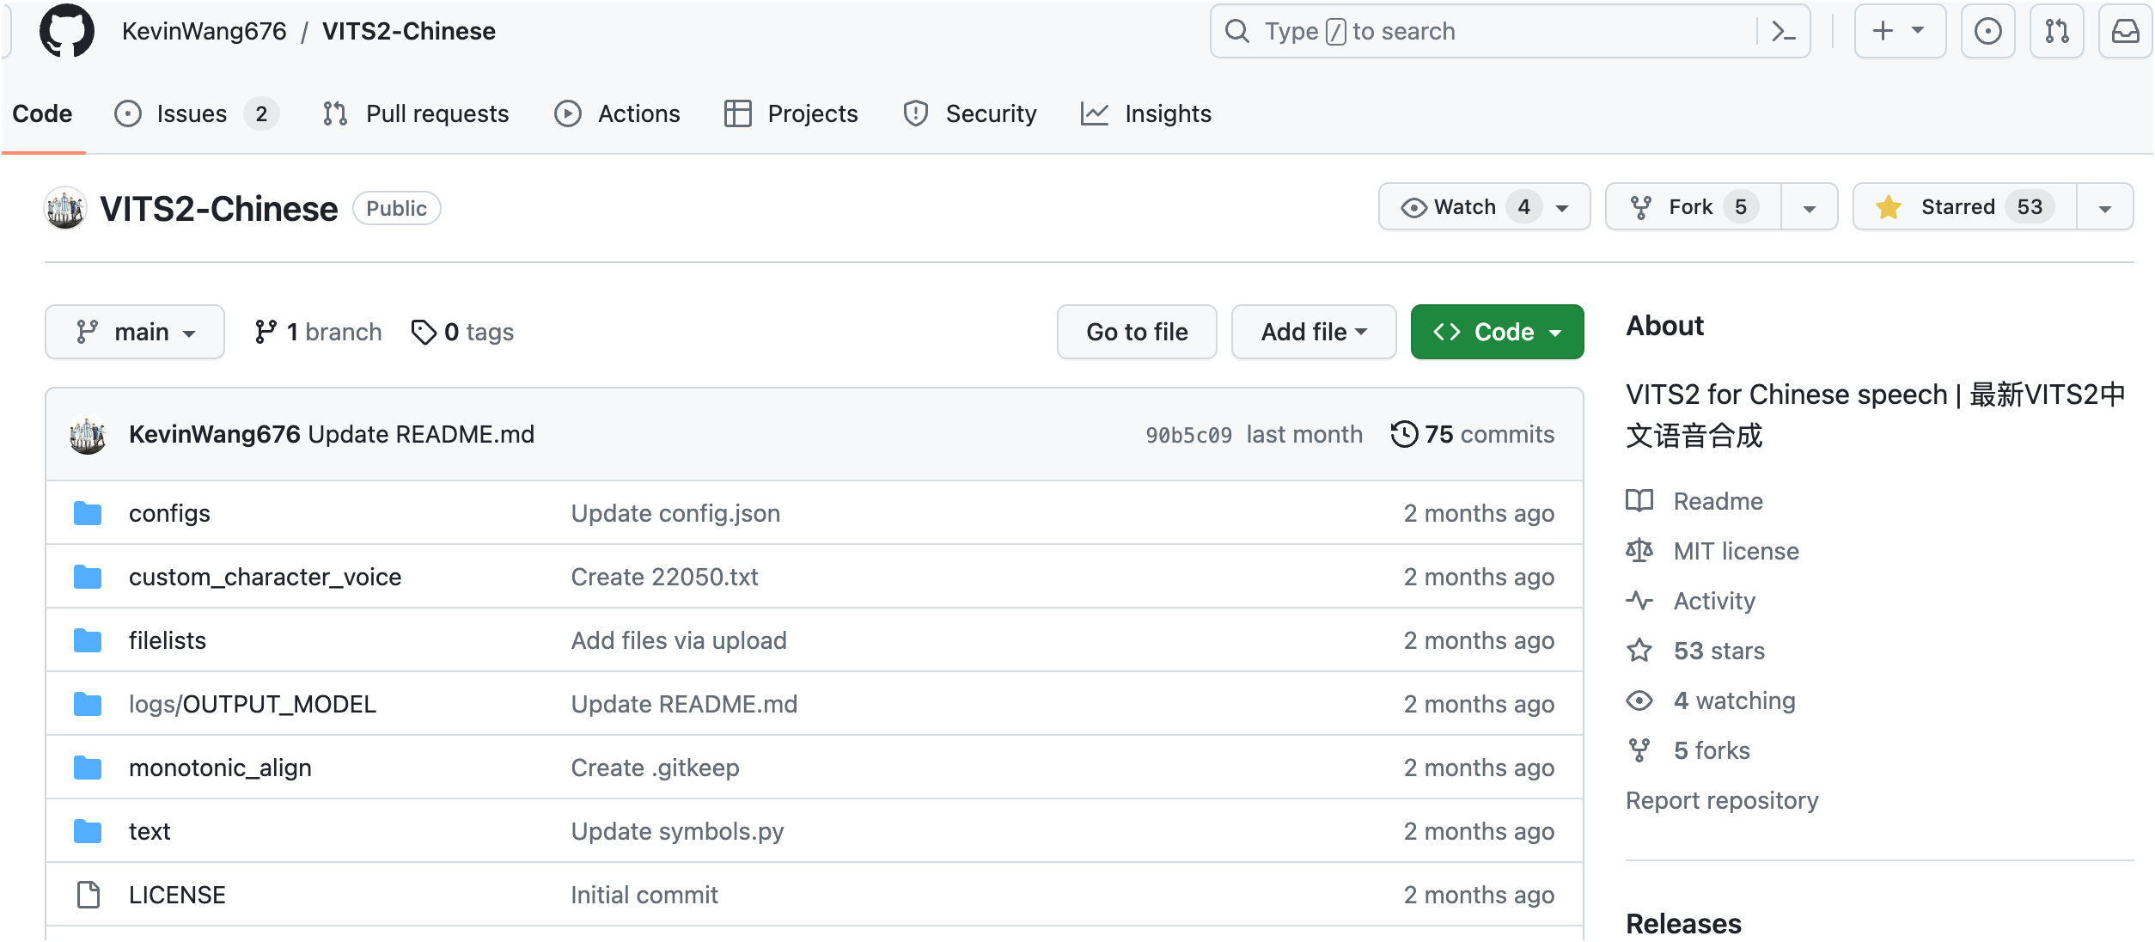Open the Fork options dropdown arrow

(1809, 207)
